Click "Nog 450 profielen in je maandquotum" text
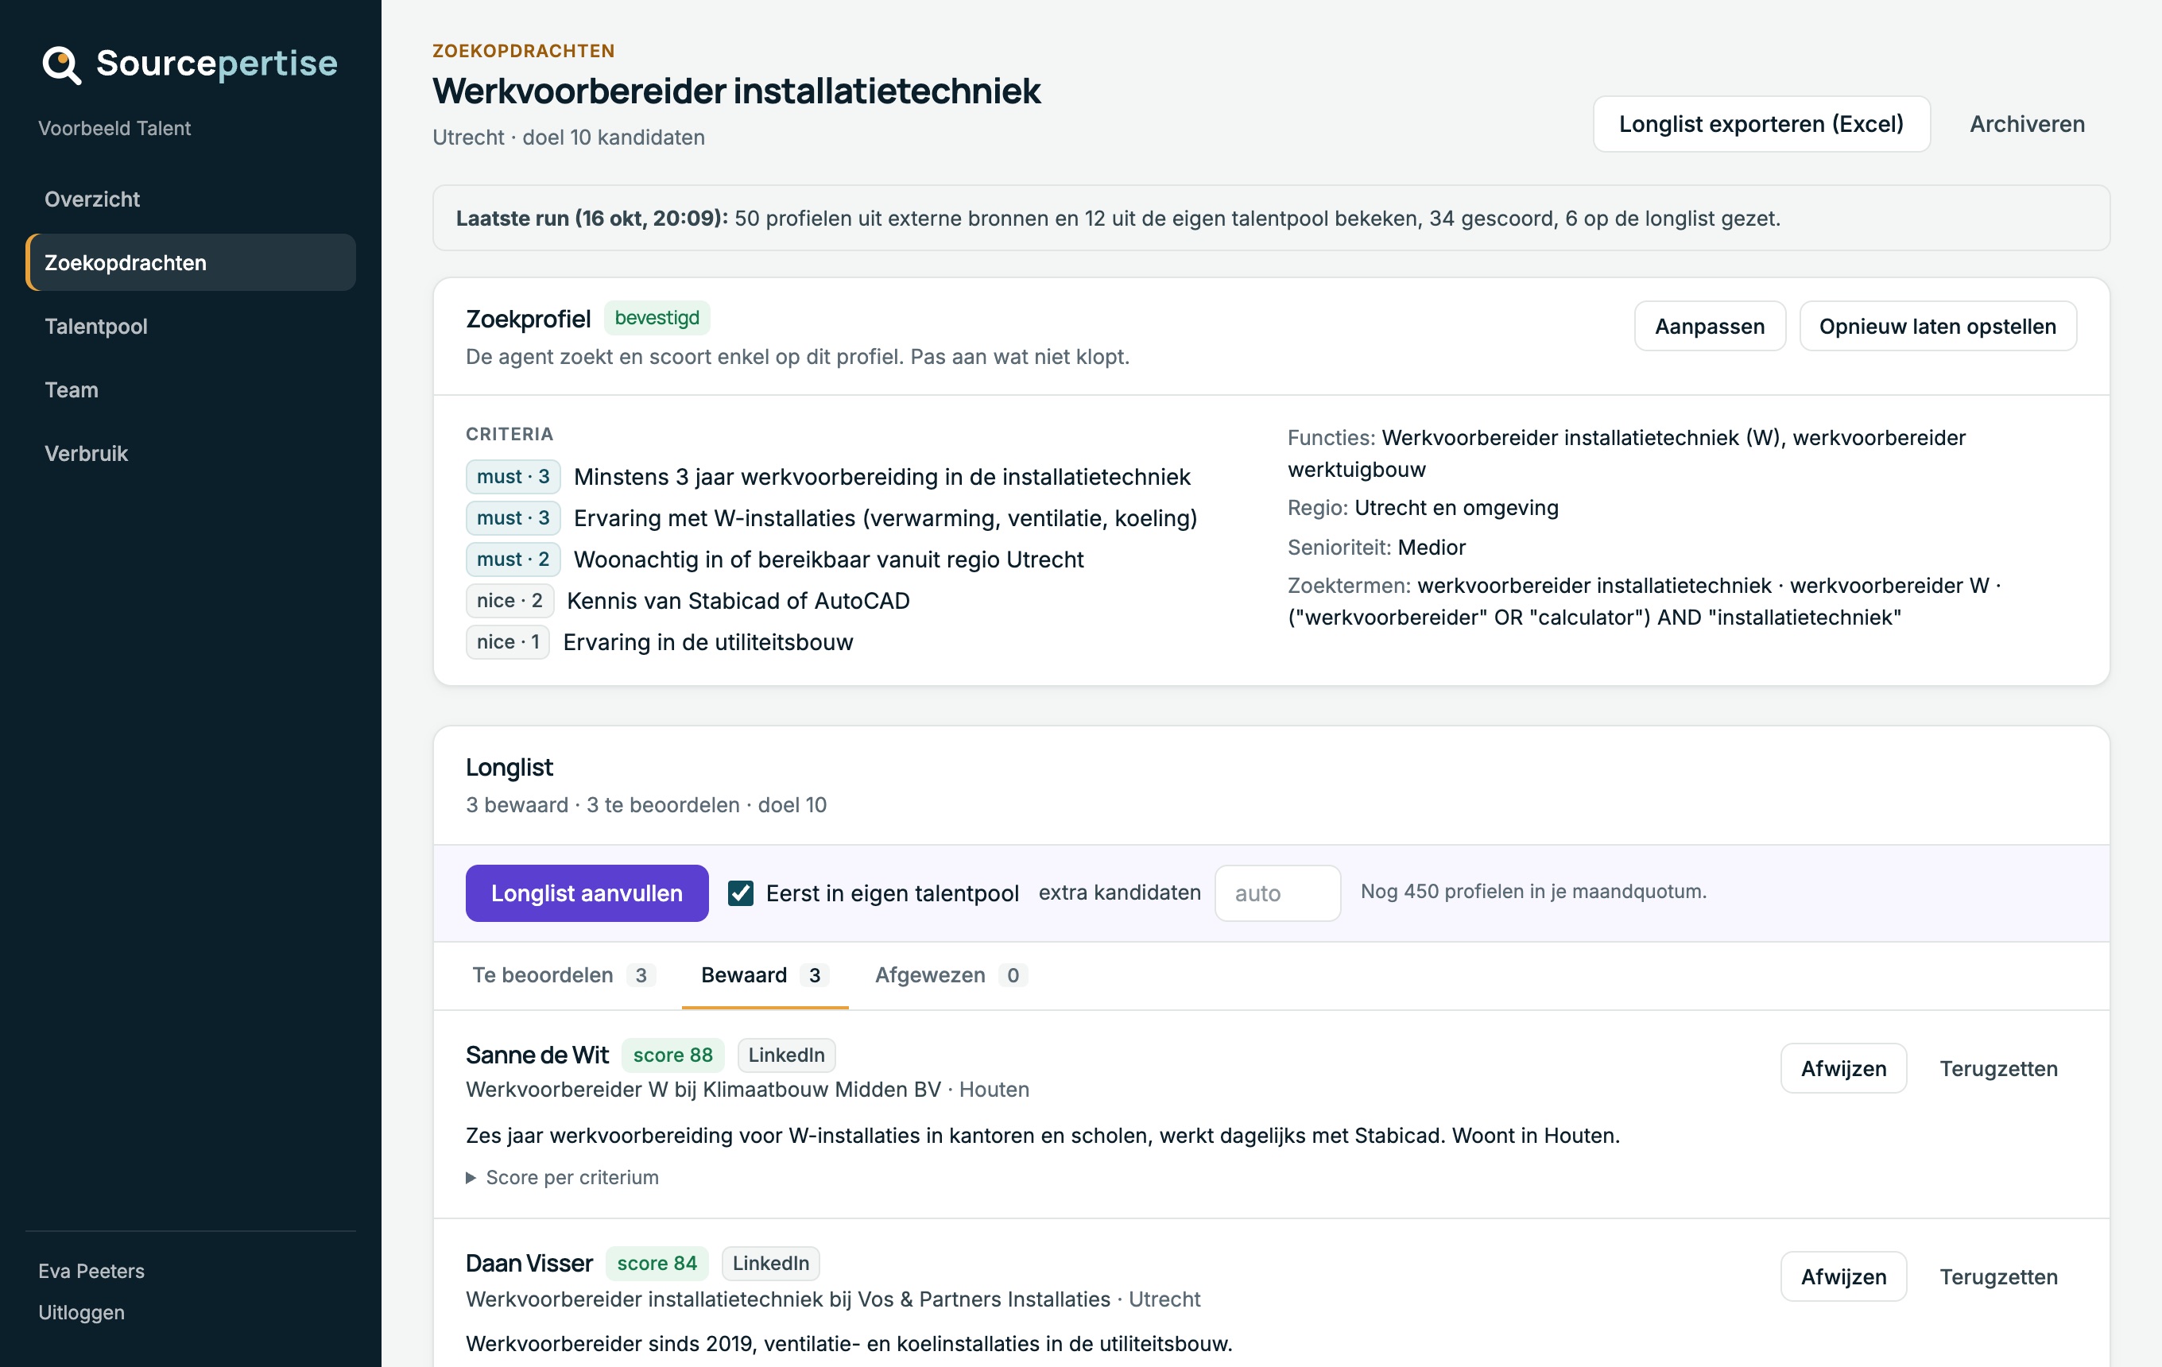The image size is (2162, 1367). (1533, 891)
